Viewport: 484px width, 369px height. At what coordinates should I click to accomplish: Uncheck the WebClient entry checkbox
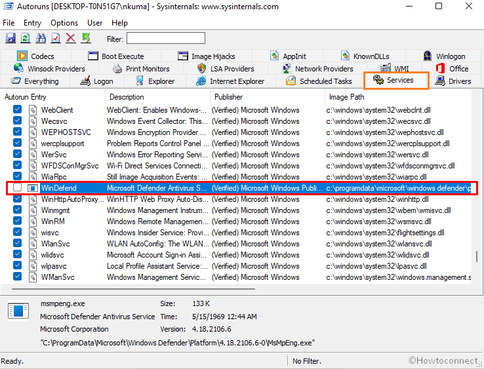tap(18, 109)
